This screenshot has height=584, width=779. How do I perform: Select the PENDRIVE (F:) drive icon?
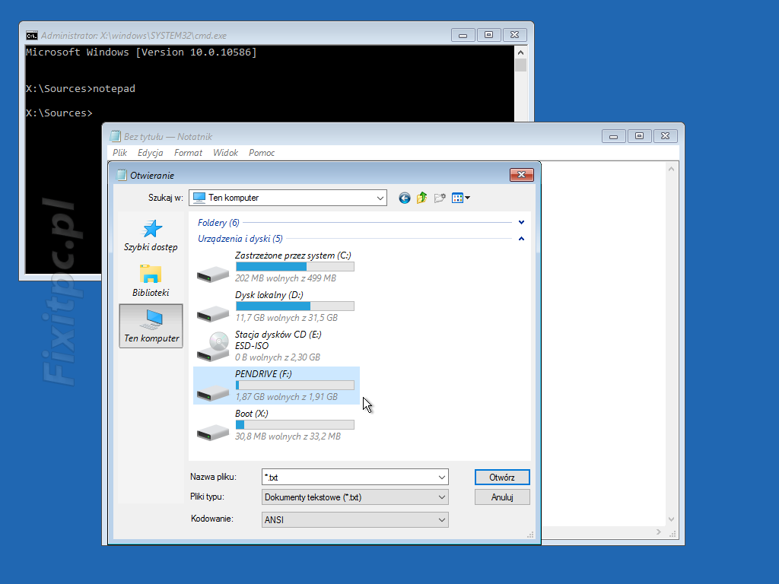(x=213, y=392)
